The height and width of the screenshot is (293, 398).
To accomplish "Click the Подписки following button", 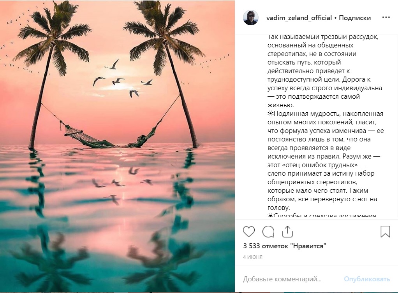I will (x=355, y=18).
